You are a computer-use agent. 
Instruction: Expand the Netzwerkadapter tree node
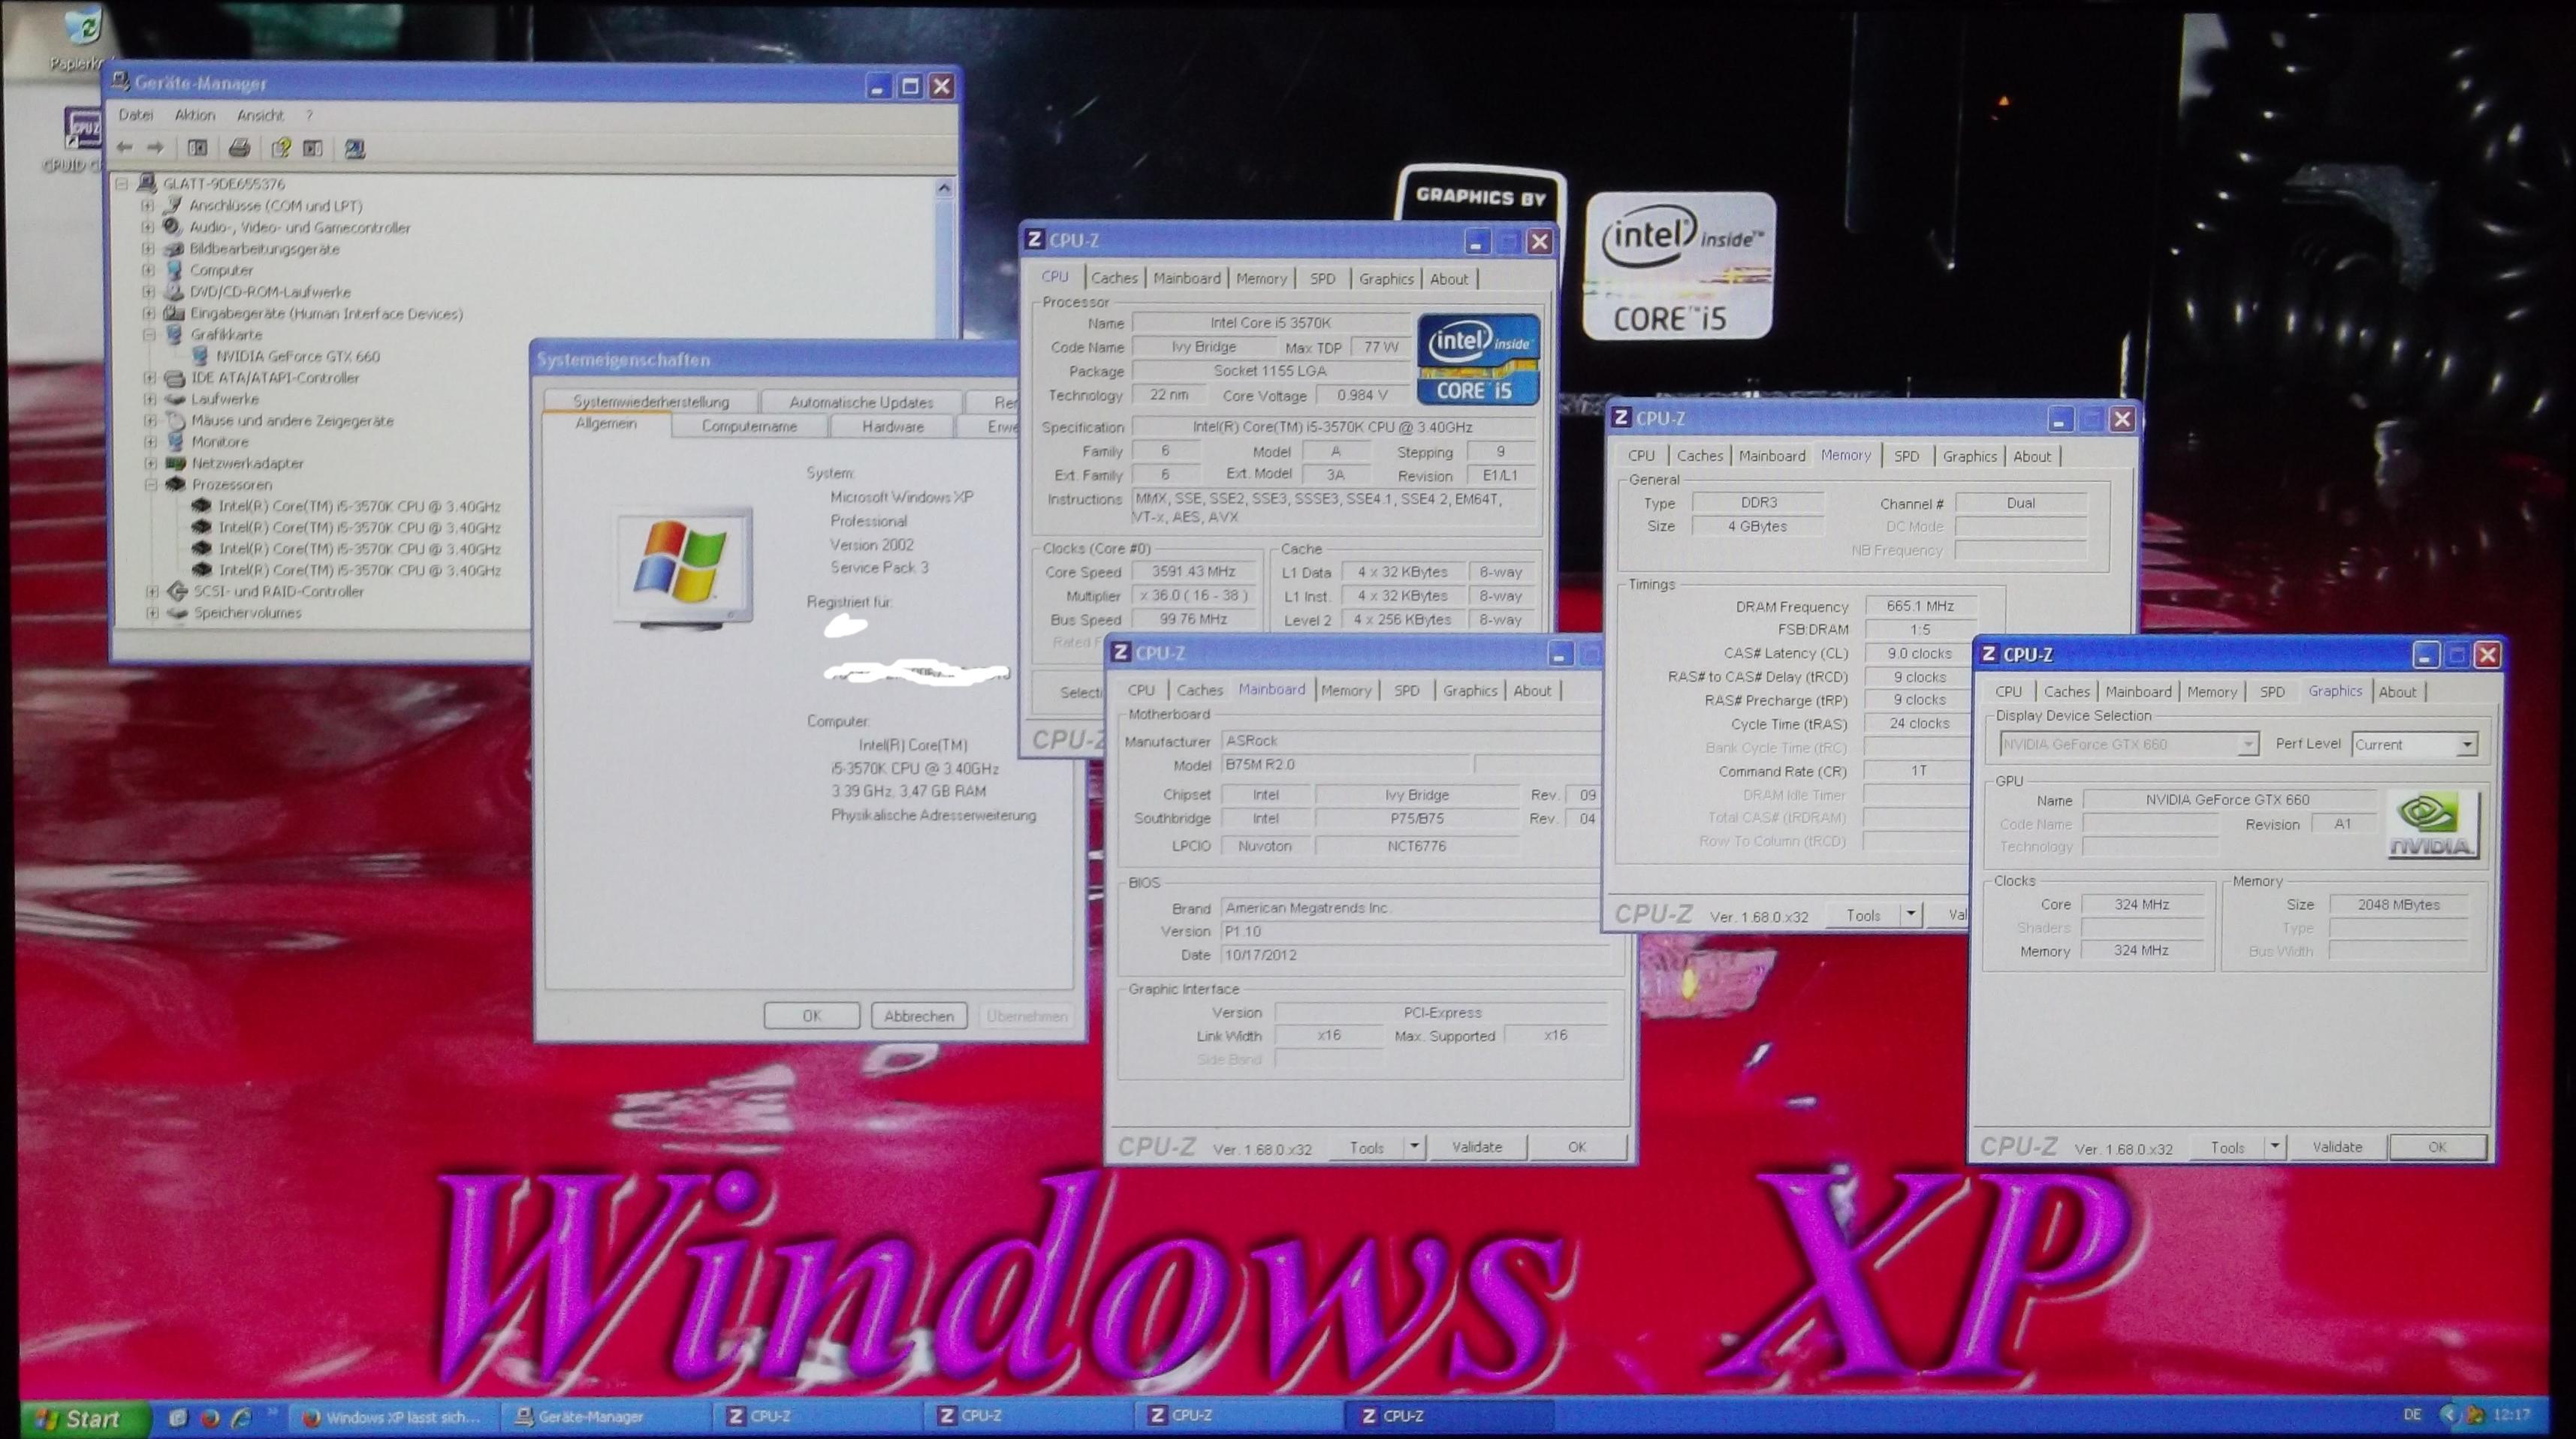[x=150, y=464]
